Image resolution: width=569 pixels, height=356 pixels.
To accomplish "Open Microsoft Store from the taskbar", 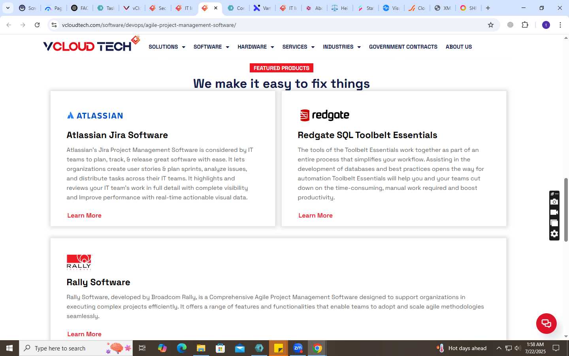I will coord(220,348).
